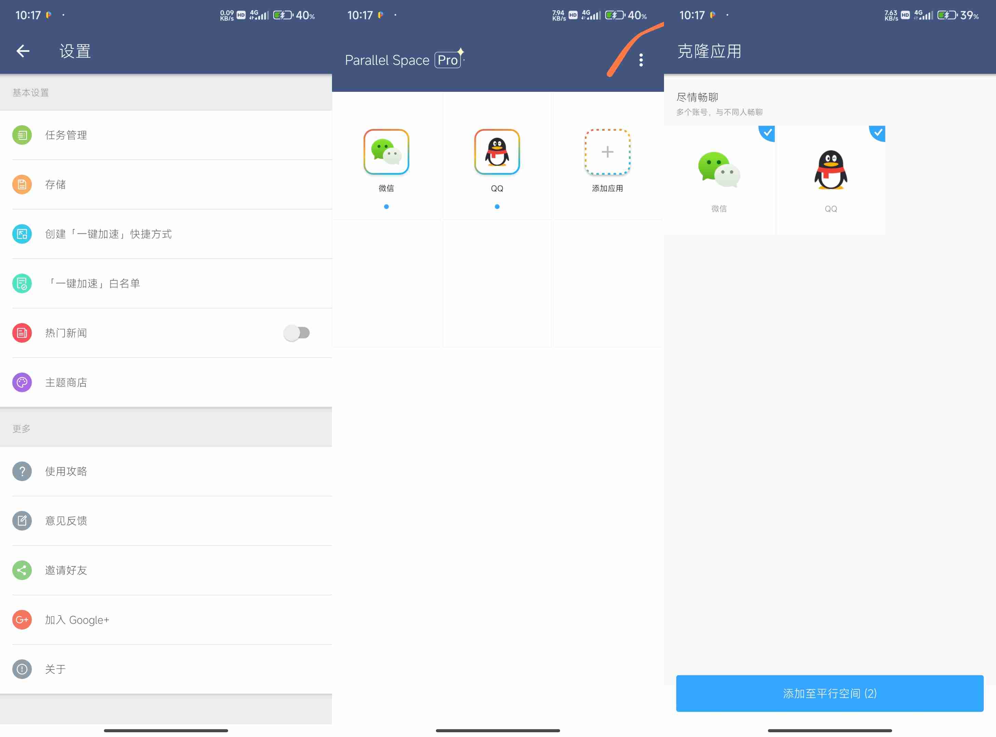
Task: Open 关于 entry
Action: 166,669
